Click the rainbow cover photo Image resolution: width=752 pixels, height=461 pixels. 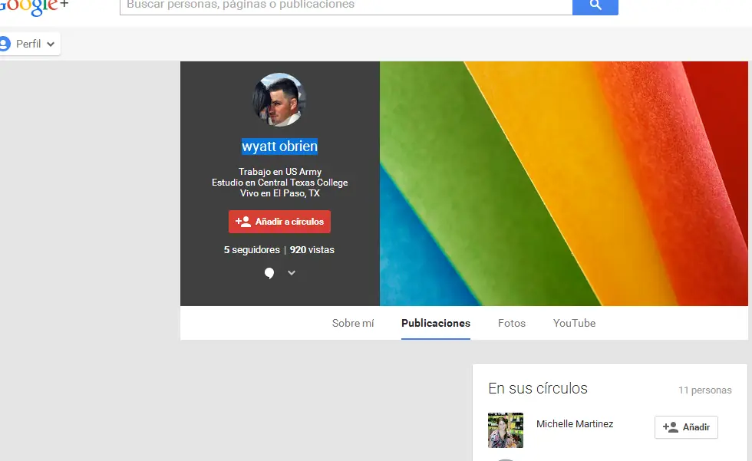(x=564, y=183)
